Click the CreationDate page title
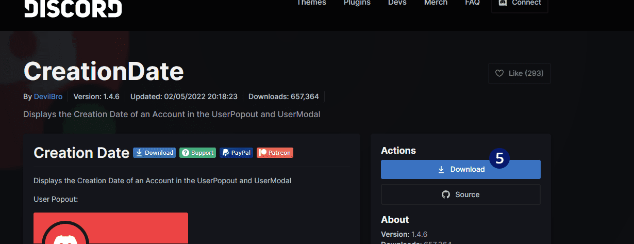The width and height of the screenshot is (634, 244). (104, 72)
